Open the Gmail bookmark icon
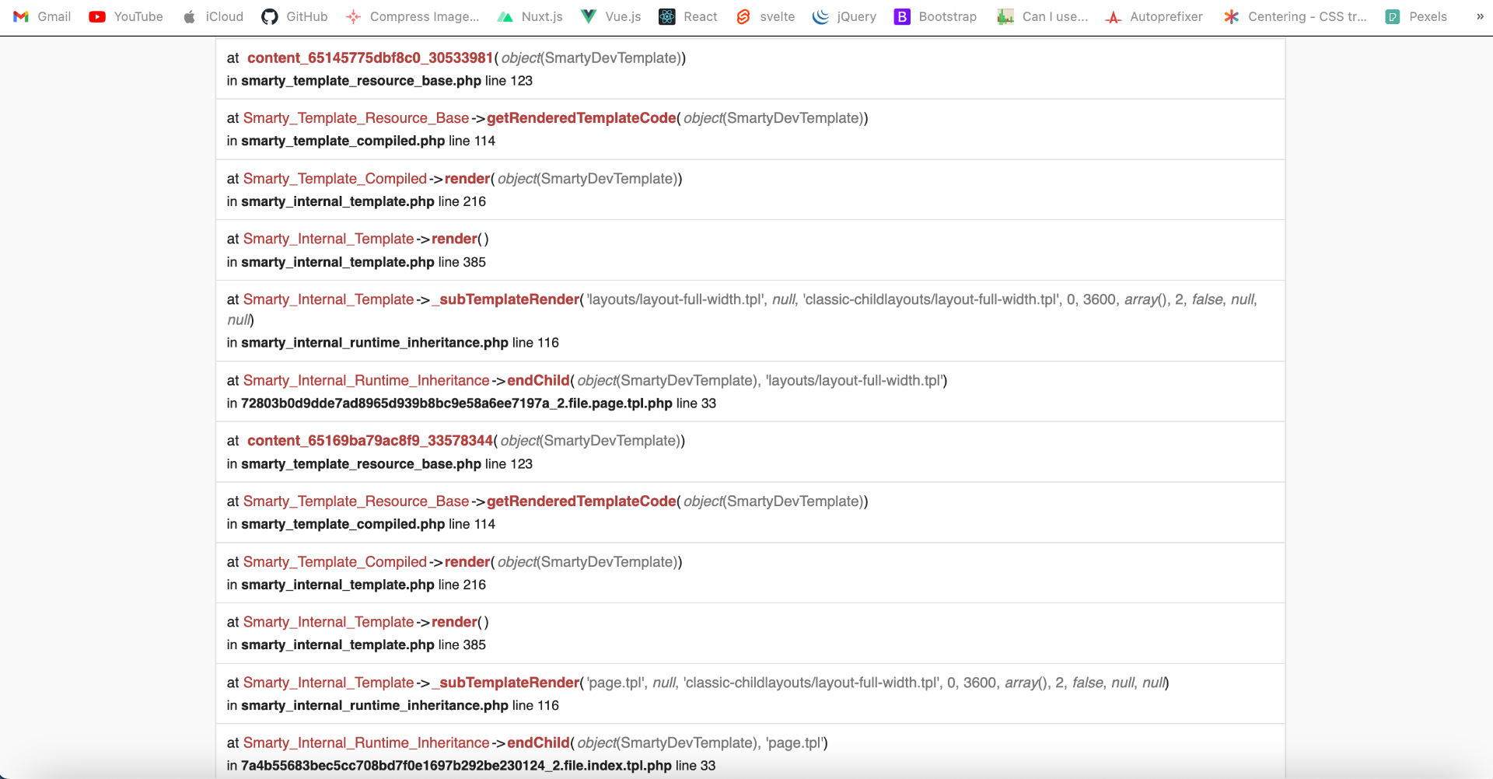Image resolution: width=1493 pixels, height=779 pixels. (x=21, y=16)
